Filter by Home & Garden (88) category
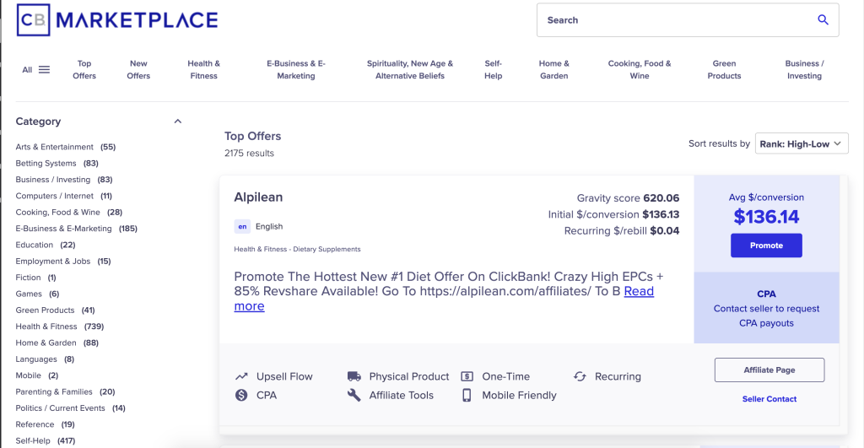The height and width of the screenshot is (448, 864). 57,343
